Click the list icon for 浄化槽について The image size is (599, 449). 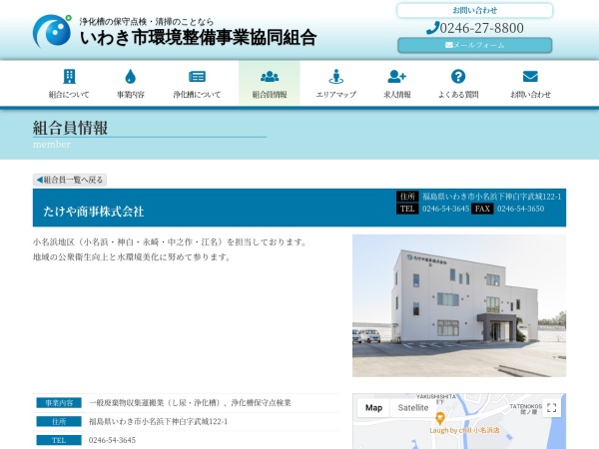[x=197, y=77]
